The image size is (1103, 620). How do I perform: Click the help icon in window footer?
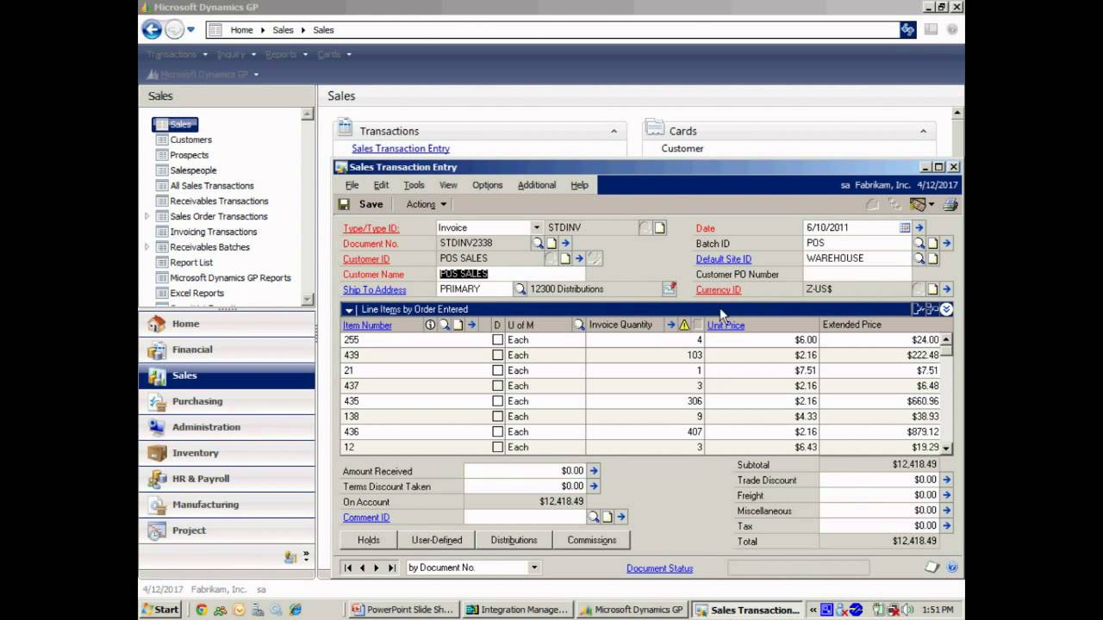point(952,567)
